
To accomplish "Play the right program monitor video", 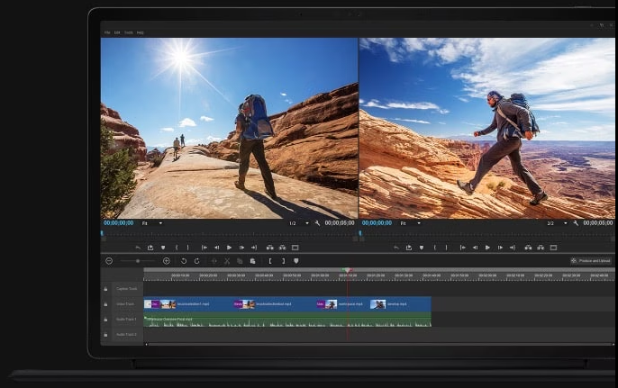I will pos(487,248).
